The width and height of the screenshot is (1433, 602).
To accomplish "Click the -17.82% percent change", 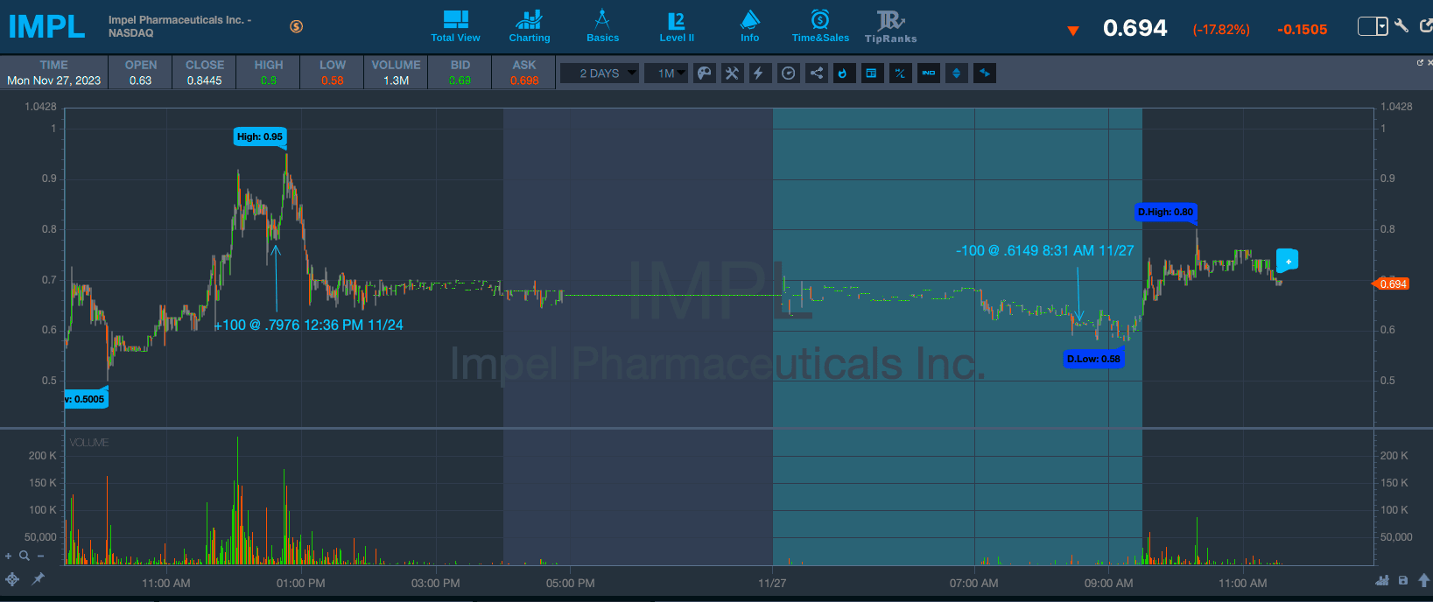I will 1221,30.
